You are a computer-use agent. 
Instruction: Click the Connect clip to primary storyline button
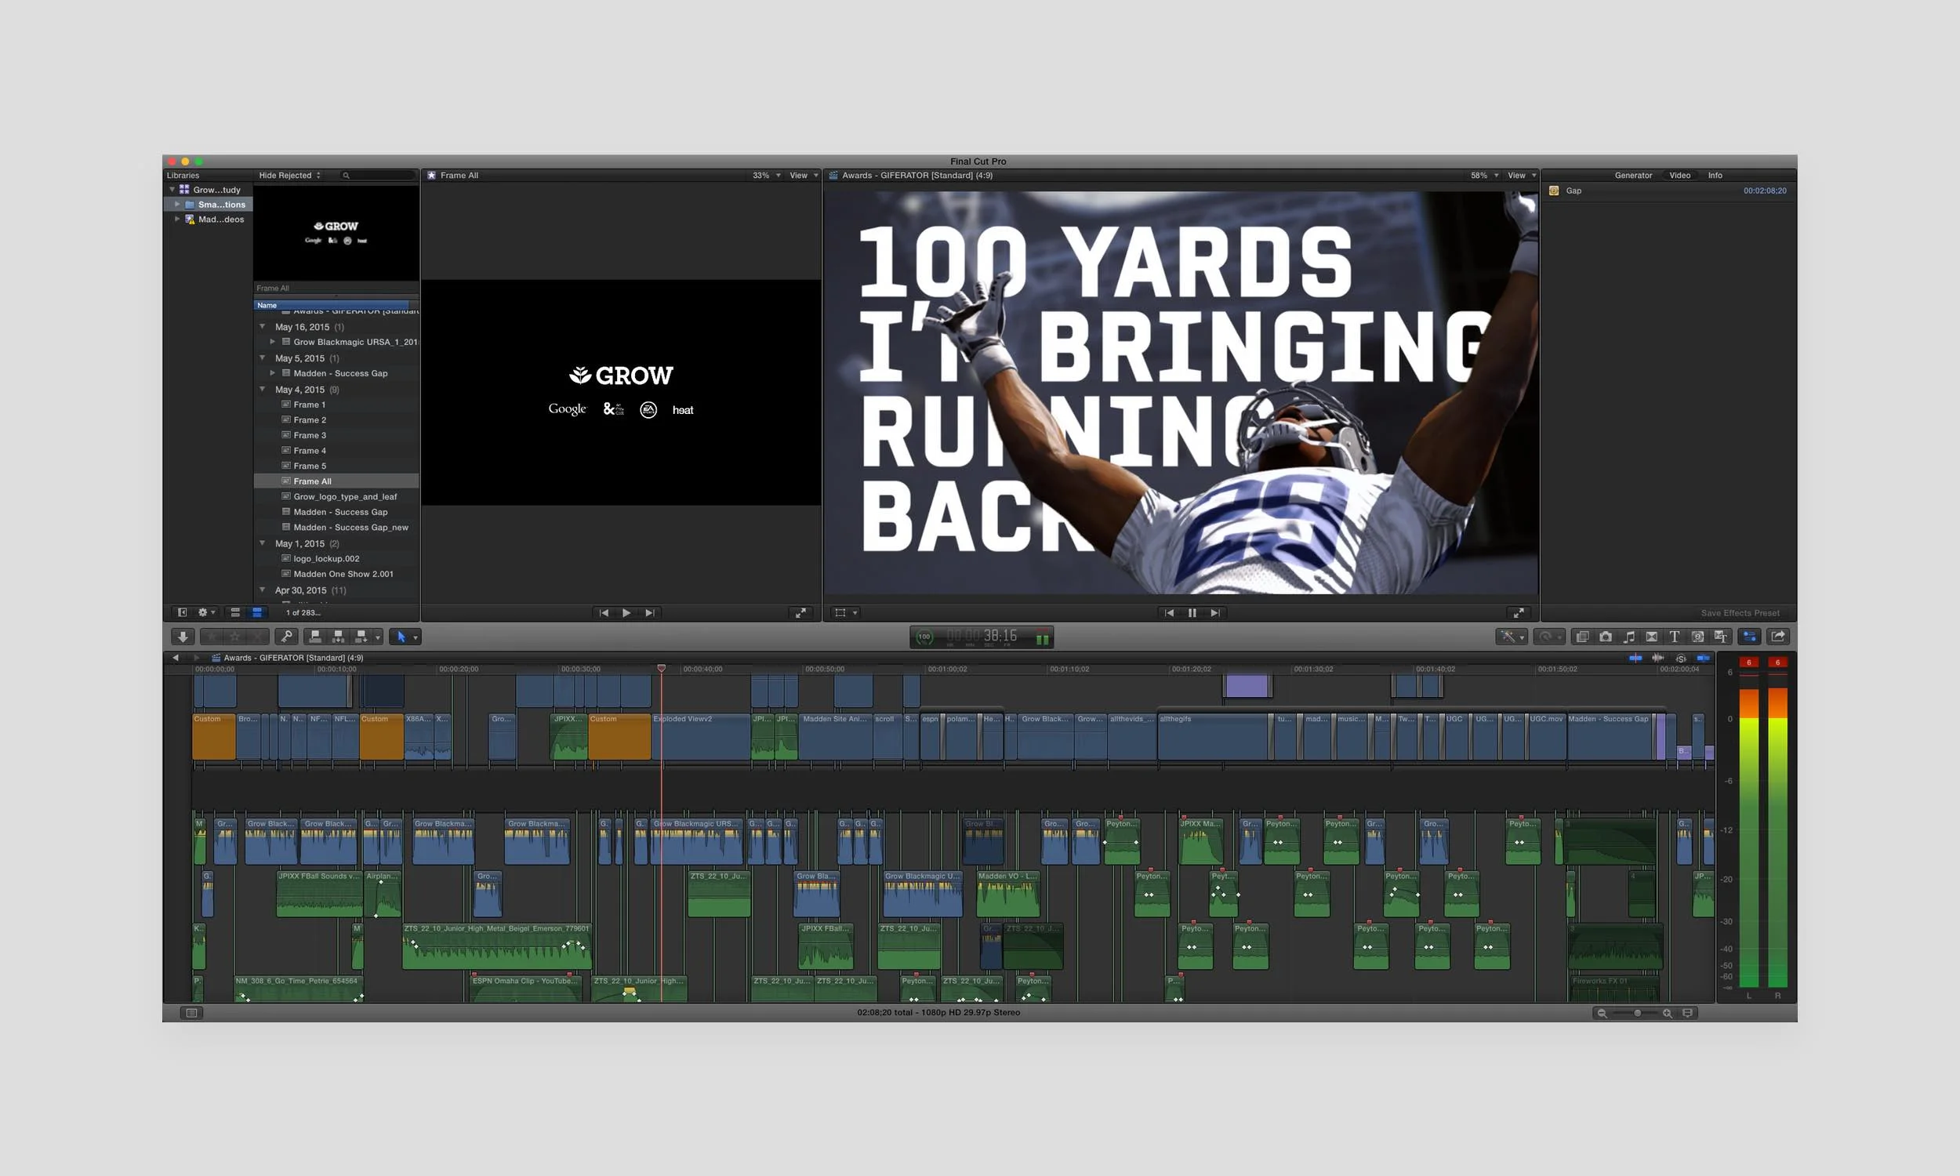(314, 637)
